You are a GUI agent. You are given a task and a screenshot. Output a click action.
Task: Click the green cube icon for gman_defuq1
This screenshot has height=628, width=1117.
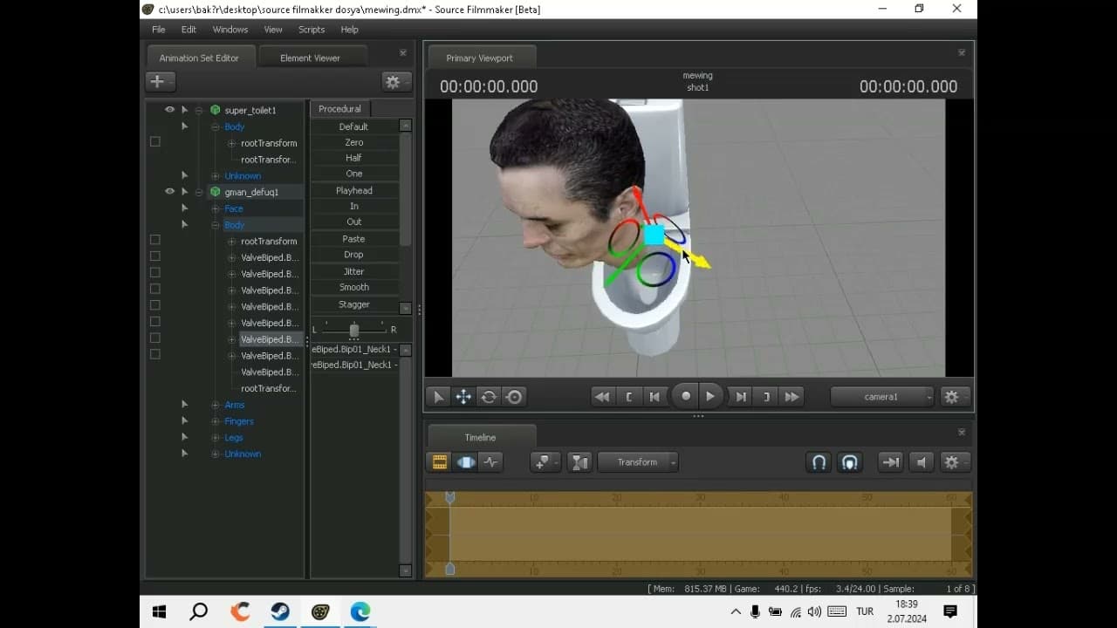(x=216, y=192)
